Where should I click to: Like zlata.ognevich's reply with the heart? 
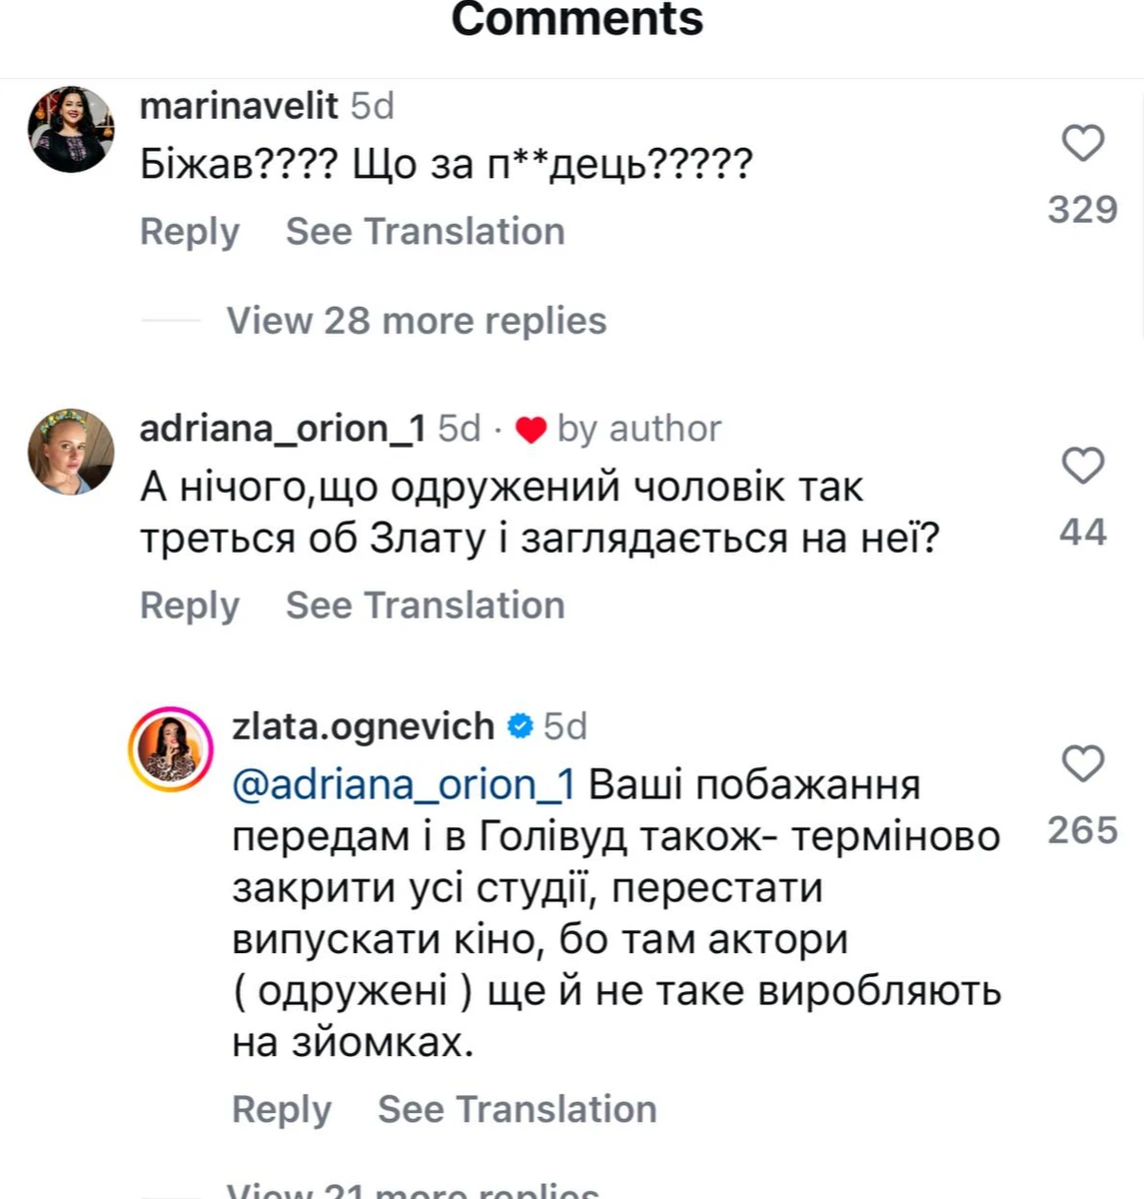1082,764
